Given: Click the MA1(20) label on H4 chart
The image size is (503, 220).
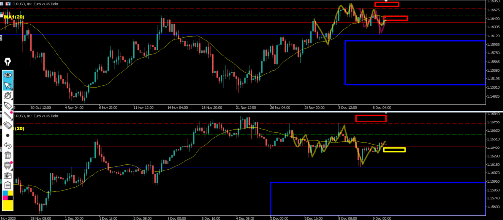Looking at the screenshot, I should click(14, 17).
